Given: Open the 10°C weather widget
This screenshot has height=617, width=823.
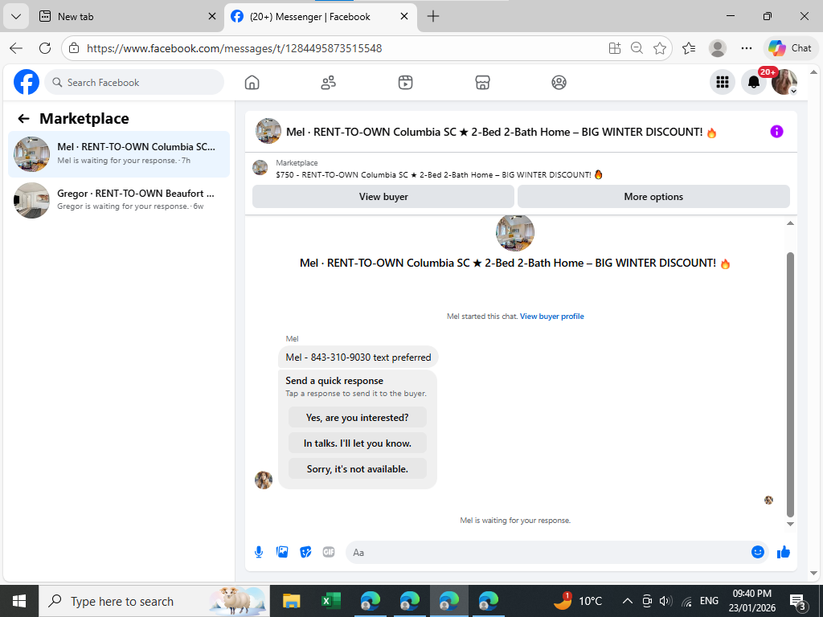Looking at the screenshot, I should coord(578,601).
